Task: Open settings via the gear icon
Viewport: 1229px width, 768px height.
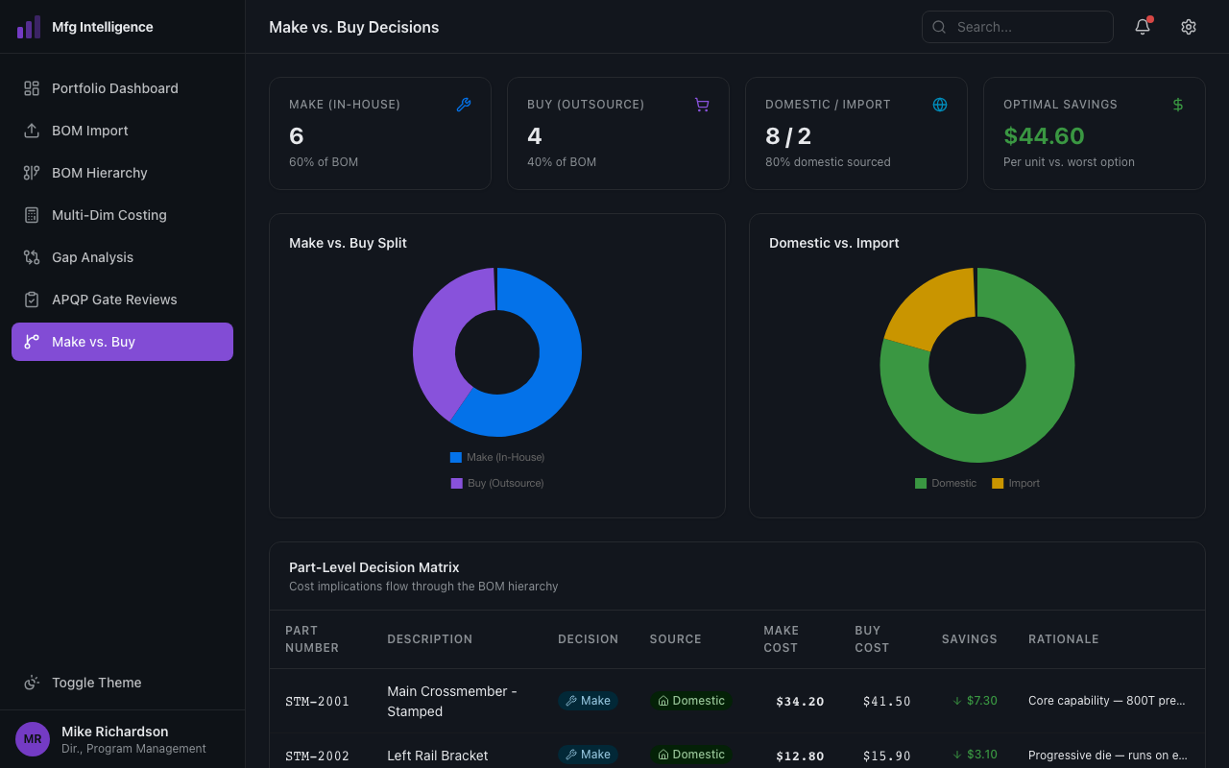Action: [x=1188, y=27]
